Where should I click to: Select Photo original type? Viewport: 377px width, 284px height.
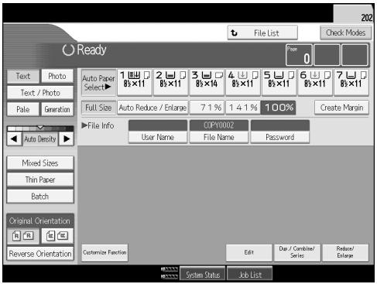(57, 76)
